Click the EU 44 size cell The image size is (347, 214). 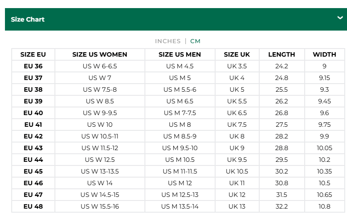click(x=33, y=160)
